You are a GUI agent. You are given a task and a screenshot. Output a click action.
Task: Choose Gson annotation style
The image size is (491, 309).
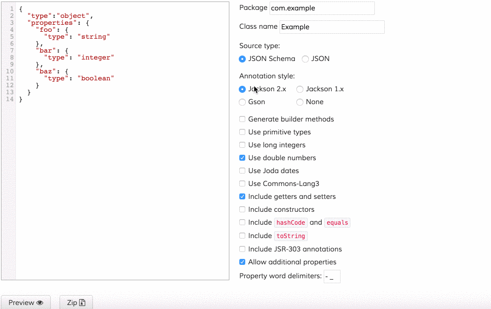[242, 102]
